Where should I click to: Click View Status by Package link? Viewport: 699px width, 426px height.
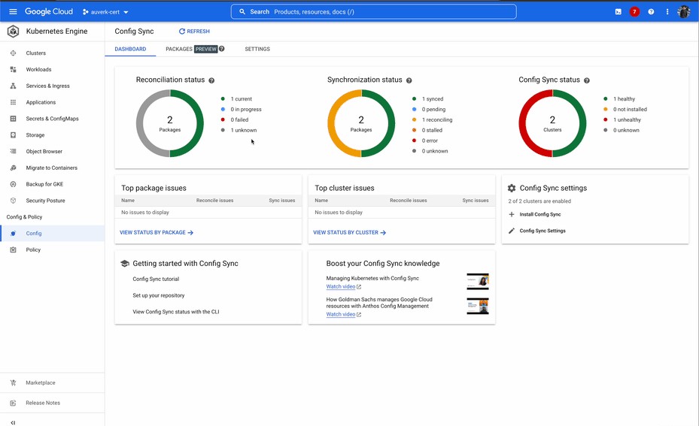157,232
